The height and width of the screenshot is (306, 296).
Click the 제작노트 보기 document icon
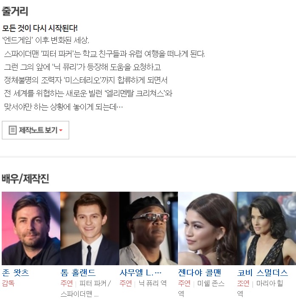click(13, 130)
